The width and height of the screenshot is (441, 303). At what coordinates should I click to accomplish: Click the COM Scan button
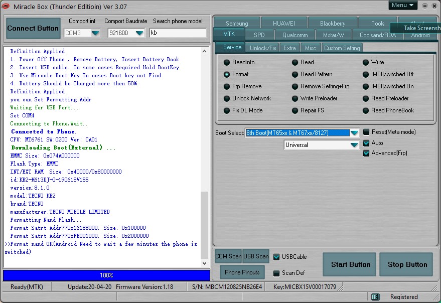pyautogui.click(x=228, y=256)
